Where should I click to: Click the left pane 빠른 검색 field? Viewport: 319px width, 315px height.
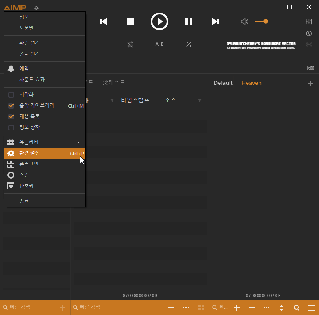pyautogui.click(x=29, y=307)
